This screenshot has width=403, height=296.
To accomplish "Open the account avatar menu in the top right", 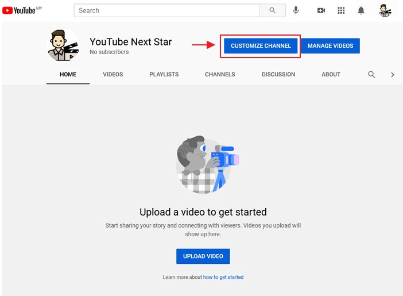I will [385, 10].
